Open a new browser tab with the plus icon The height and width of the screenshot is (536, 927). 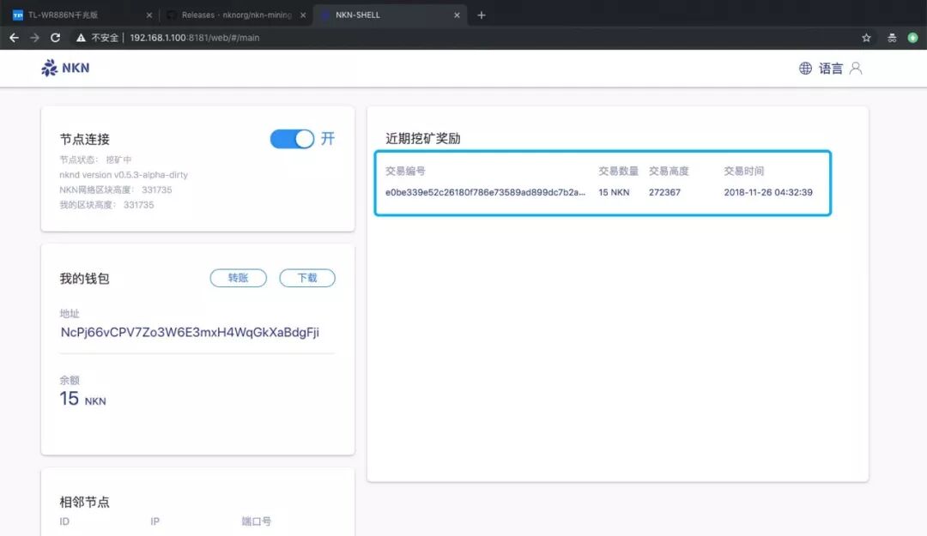click(482, 15)
